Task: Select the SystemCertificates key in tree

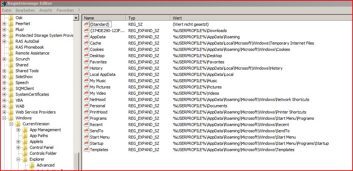Action: [32, 94]
